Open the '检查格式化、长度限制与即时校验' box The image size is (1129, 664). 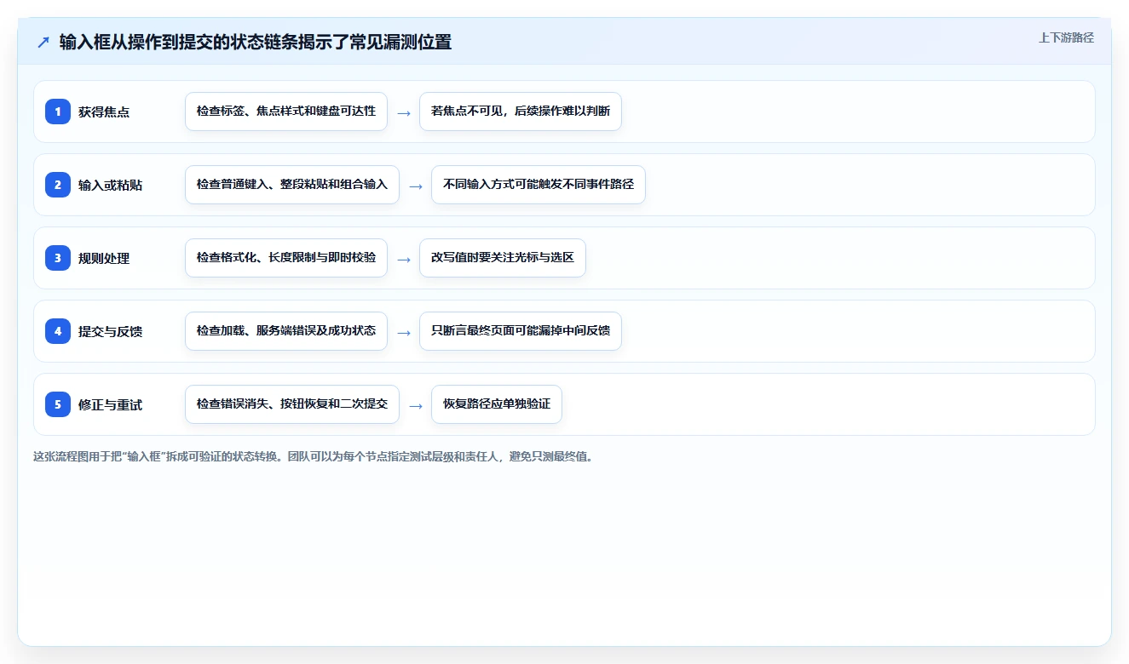coord(286,258)
